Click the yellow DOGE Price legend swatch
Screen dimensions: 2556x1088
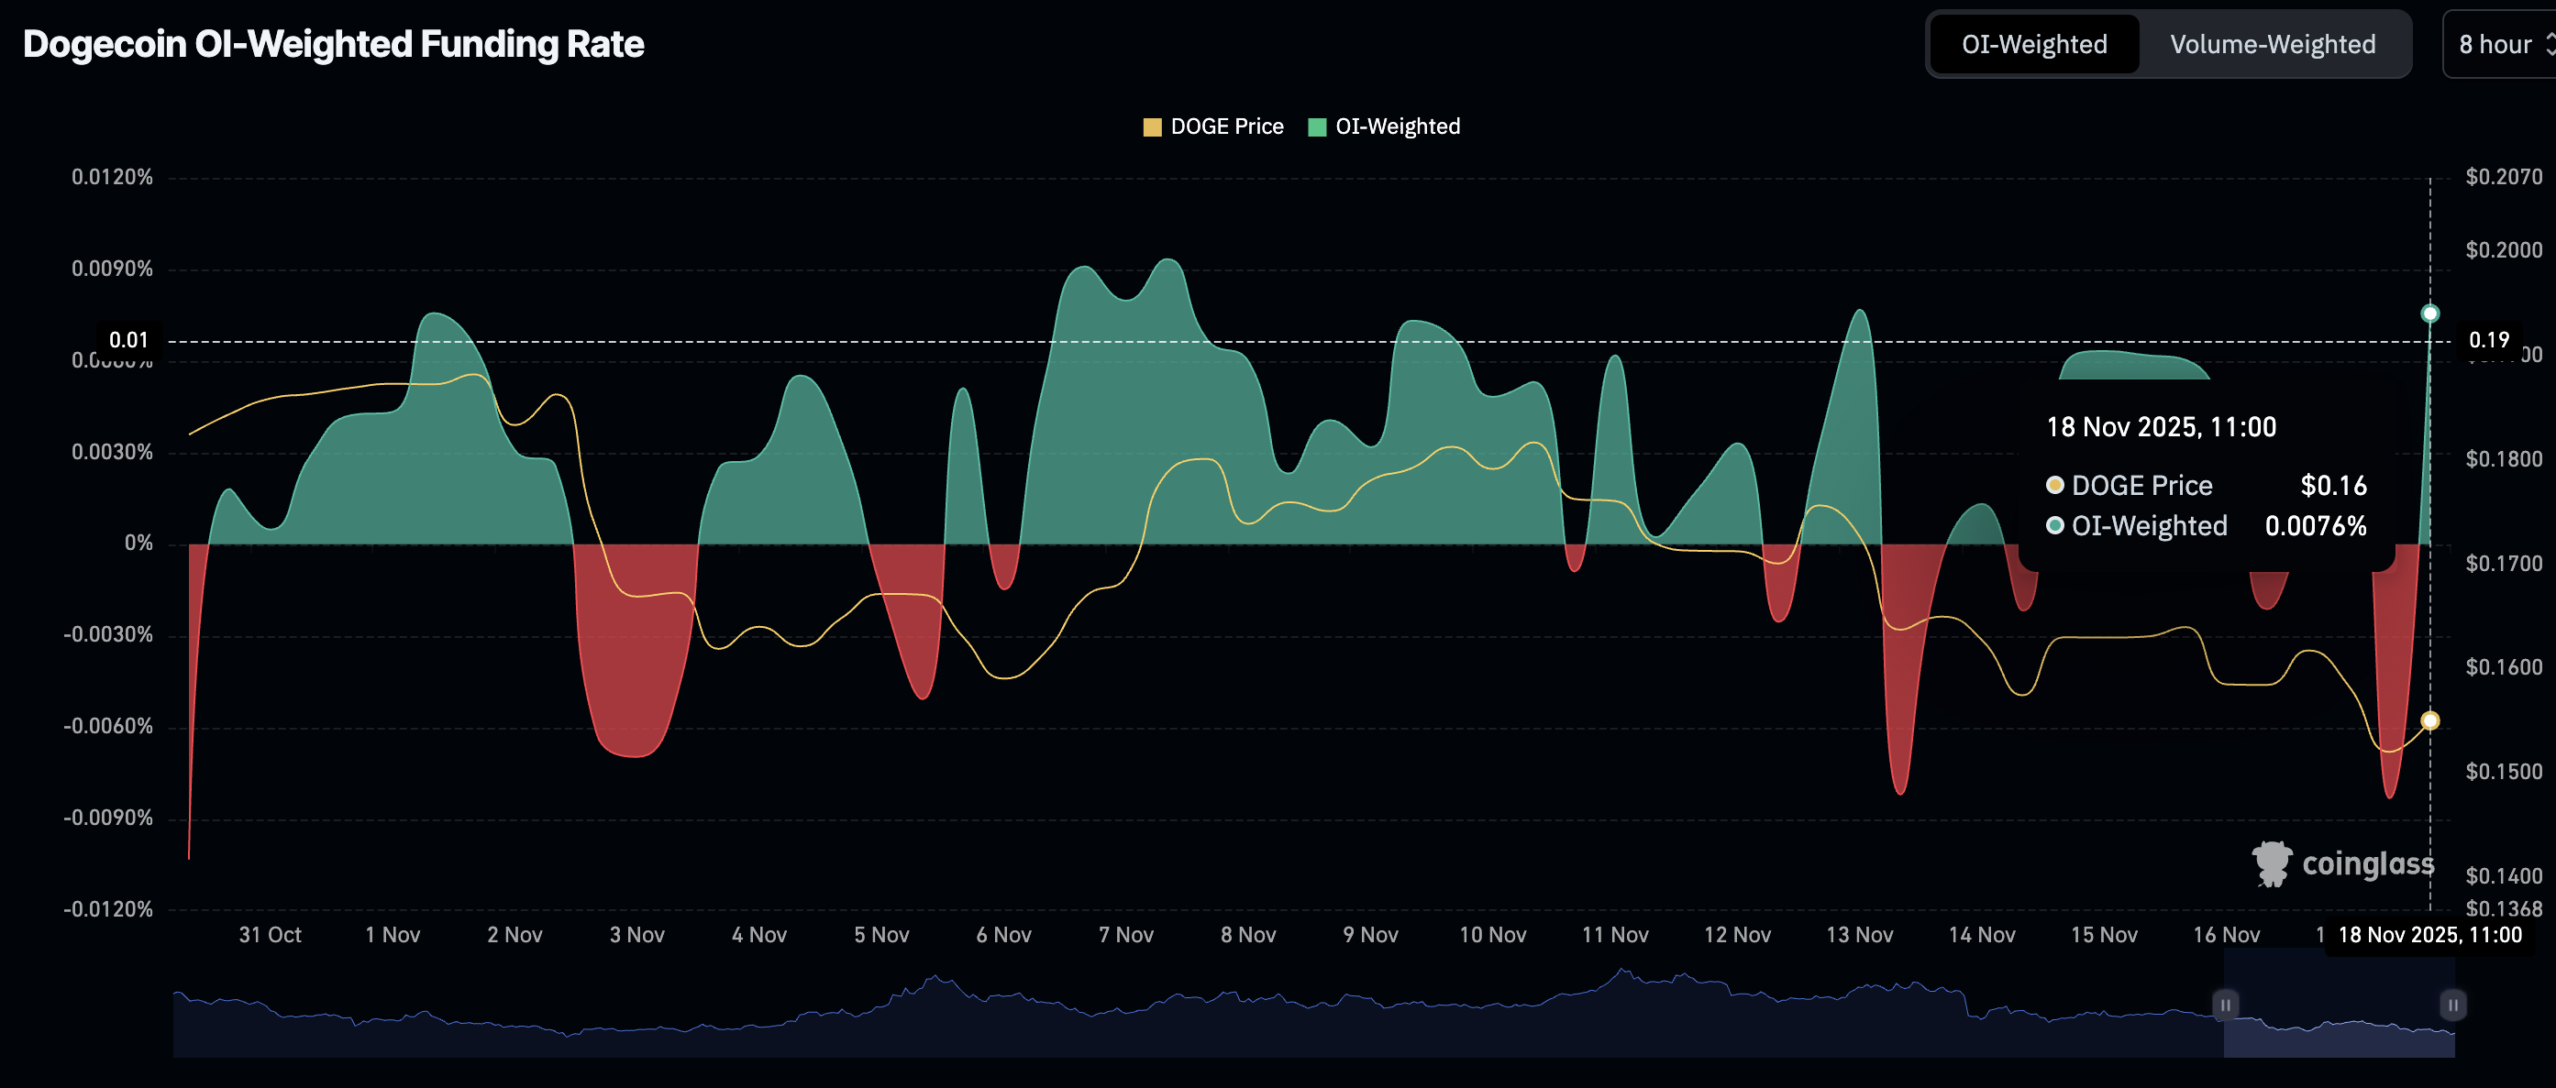tap(1152, 126)
